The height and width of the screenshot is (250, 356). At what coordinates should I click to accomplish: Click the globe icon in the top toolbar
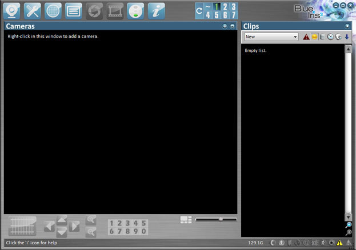(53, 10)
